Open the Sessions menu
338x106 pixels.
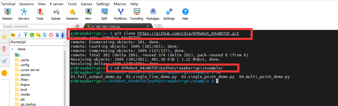point(27,4)
